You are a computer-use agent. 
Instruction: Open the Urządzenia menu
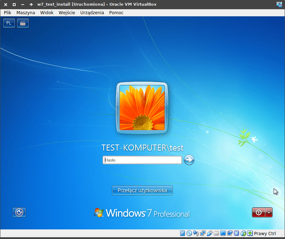click(92, 12)
